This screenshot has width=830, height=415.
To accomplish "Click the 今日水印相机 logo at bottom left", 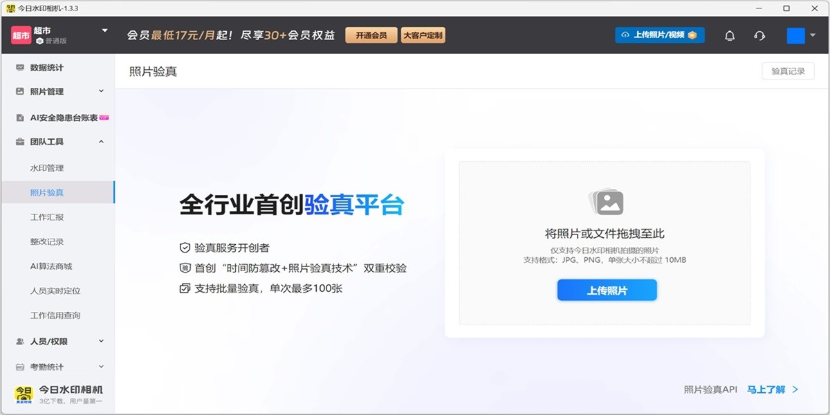I will click(24, 391).
